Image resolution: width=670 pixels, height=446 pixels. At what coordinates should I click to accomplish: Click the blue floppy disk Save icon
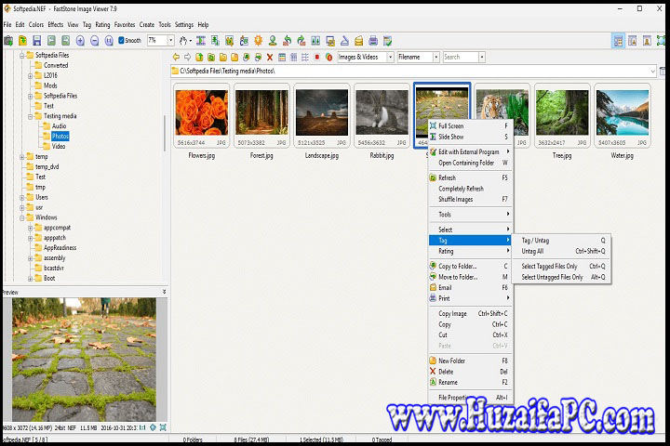tap(37, 41)
